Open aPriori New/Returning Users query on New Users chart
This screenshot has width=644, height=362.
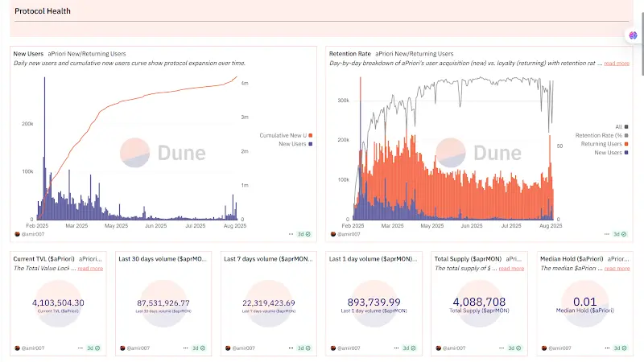click(87, 54)
